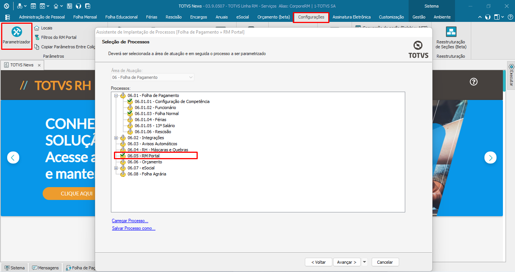The width and height of the screenshot is (515, 272).
Task: Open the Executar side panel
Action: [x=511, y=75]
